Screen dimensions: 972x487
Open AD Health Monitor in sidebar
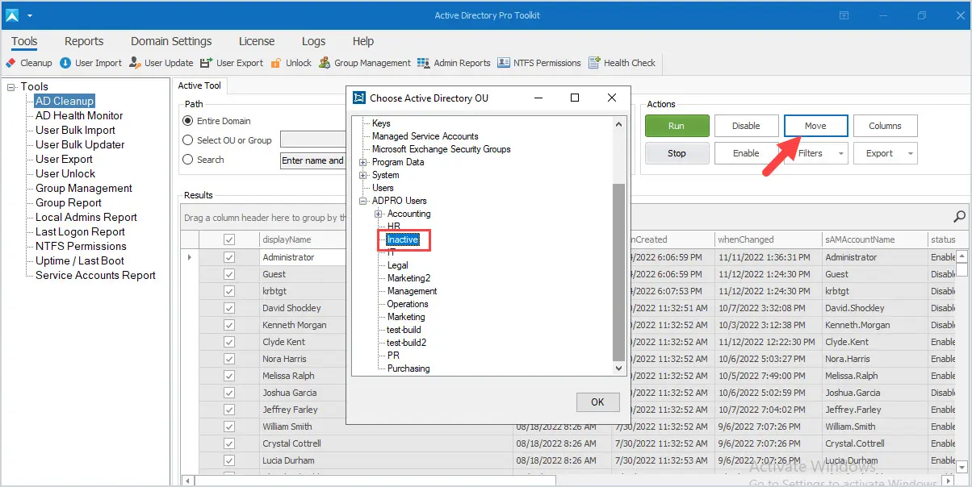tap(79, 116)
